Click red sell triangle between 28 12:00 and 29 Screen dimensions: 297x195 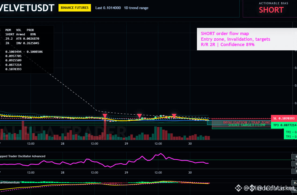click(x=105, y=116)
